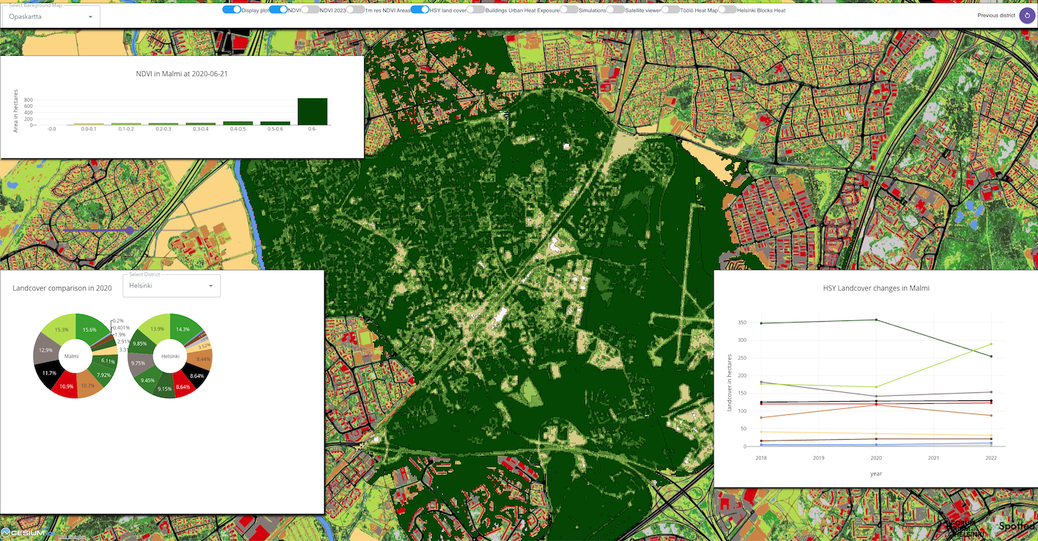Click the 15.3% slice in Malmi pie
The image size is (1038, 541).
pyautogui.click(x=61, y=330)
